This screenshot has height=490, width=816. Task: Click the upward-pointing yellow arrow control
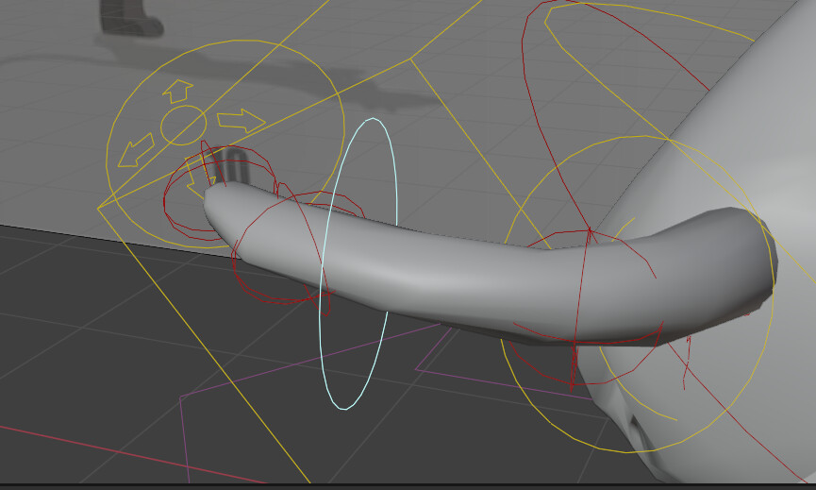[177, 92]
